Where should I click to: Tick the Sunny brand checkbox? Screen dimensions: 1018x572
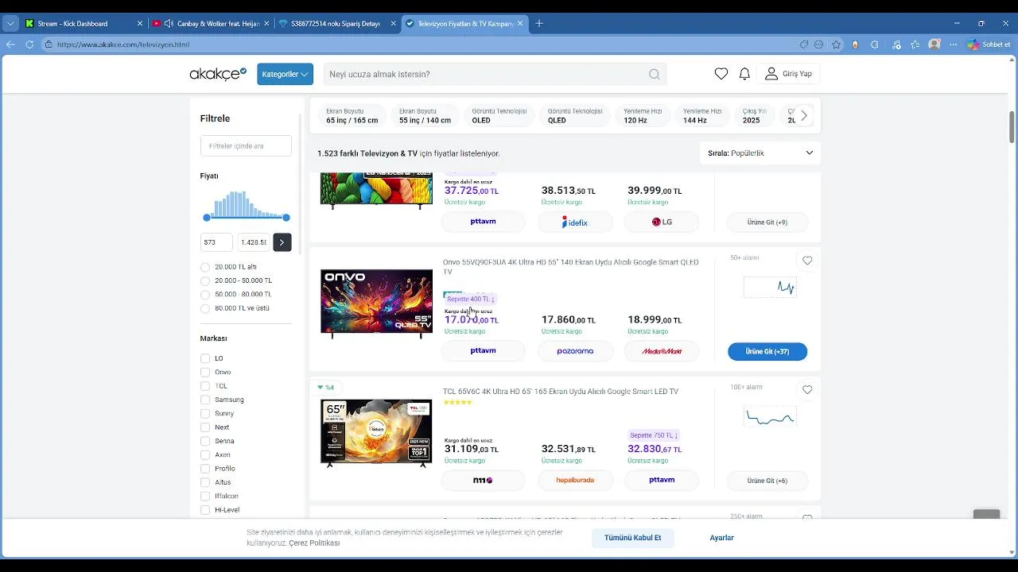pos(205,413)
